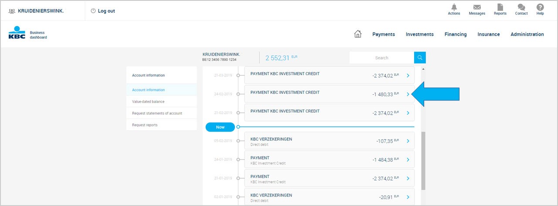The image size is (558, 206).
Task: Click the 24-01-2019 timeline marker
Action: (238, 159)
